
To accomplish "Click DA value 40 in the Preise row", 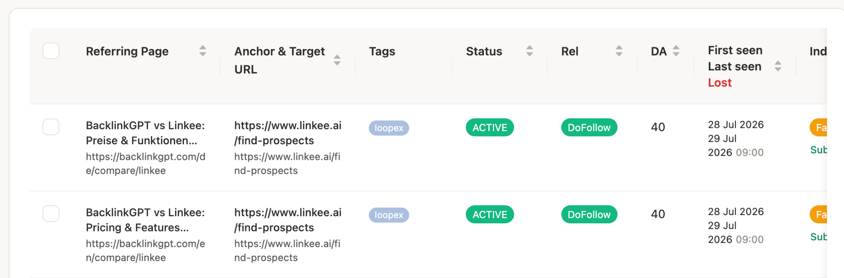I will 658,127.
